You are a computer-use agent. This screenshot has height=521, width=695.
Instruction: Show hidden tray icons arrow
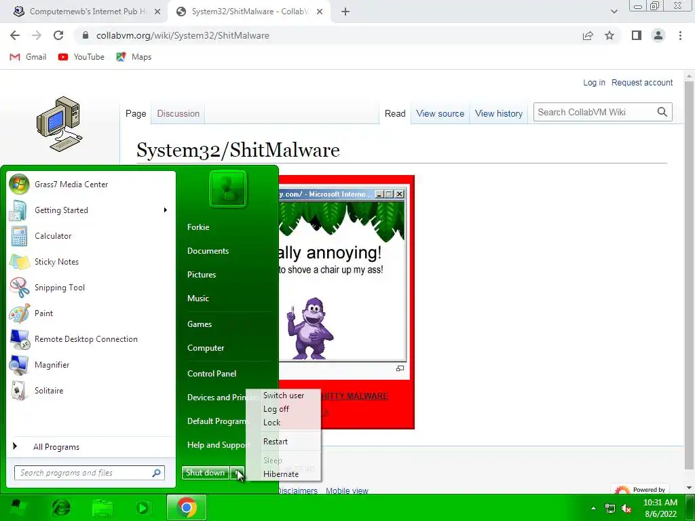point(593,508)
